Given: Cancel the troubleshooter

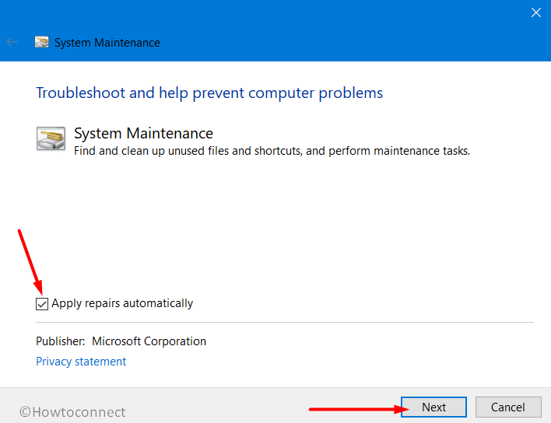Looking at the screenshot, I should pyautogui.click(x=508, y=407).
